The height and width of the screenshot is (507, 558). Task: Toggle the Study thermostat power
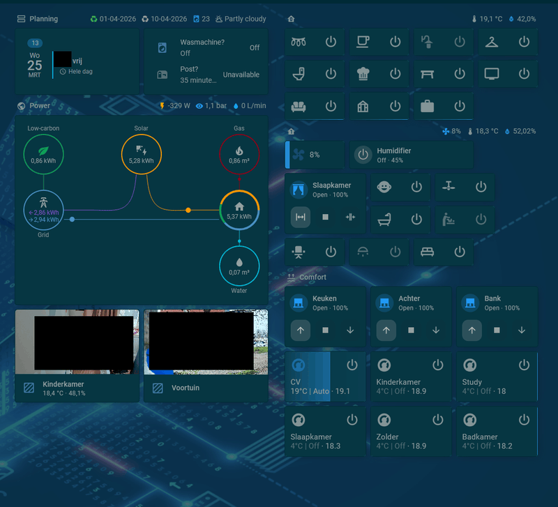[524, 365]
